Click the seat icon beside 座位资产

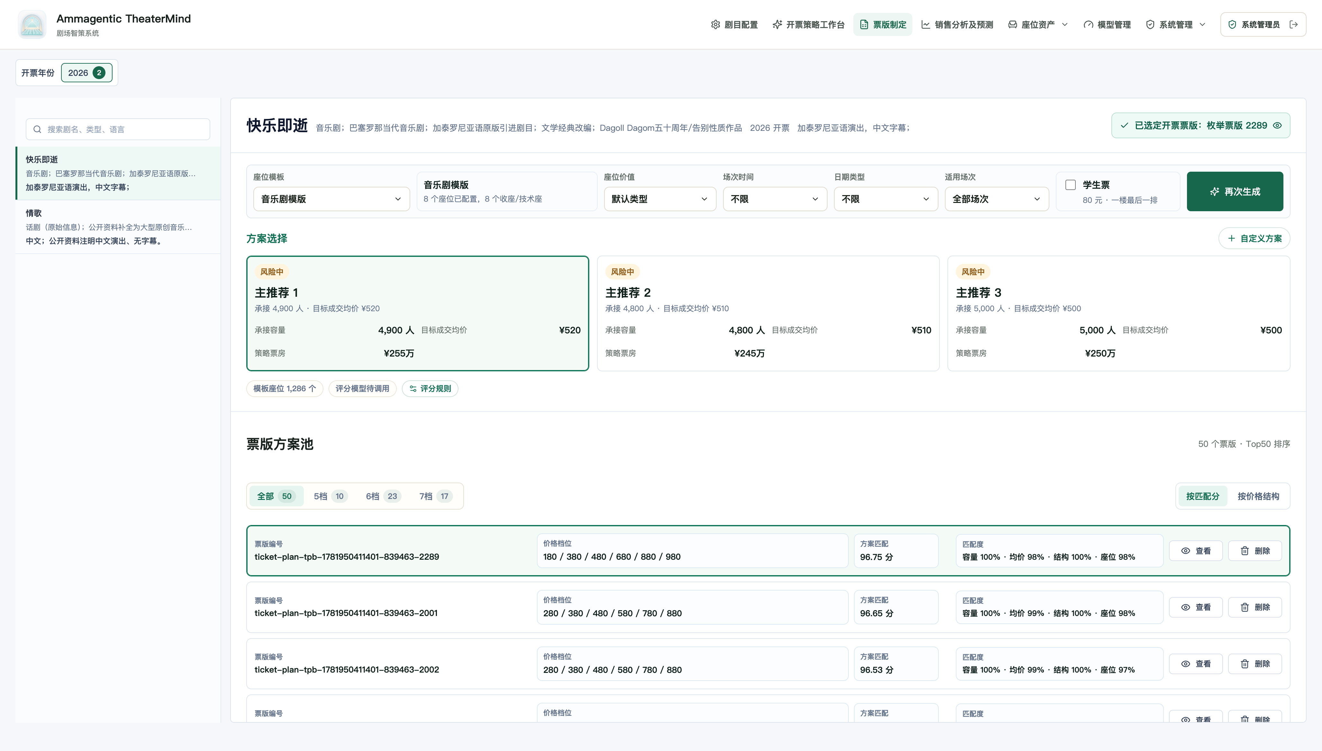pos(1012,25)
